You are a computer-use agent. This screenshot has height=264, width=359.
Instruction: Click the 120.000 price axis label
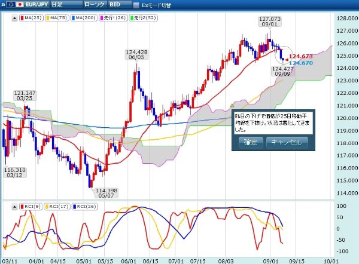pyautogui.click(x=347, y=118)
